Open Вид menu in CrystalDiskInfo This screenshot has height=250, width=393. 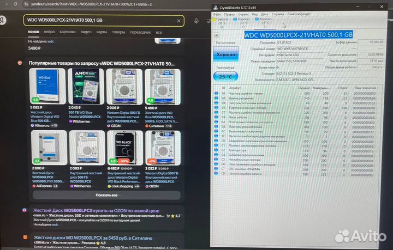255,14
